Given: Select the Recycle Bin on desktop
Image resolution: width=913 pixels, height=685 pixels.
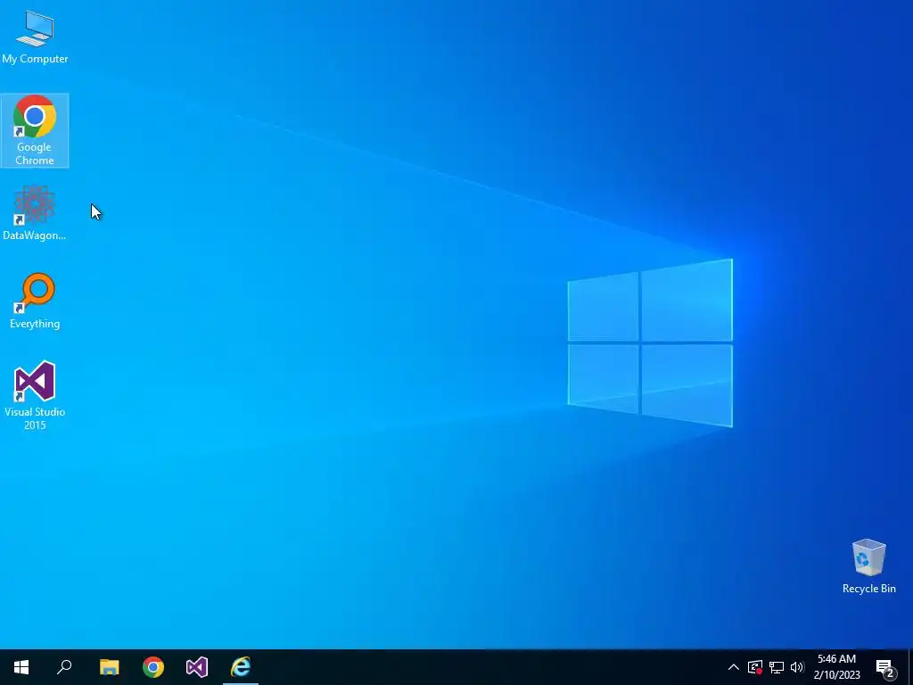Looking at the screenshot, I should point(868,566).
